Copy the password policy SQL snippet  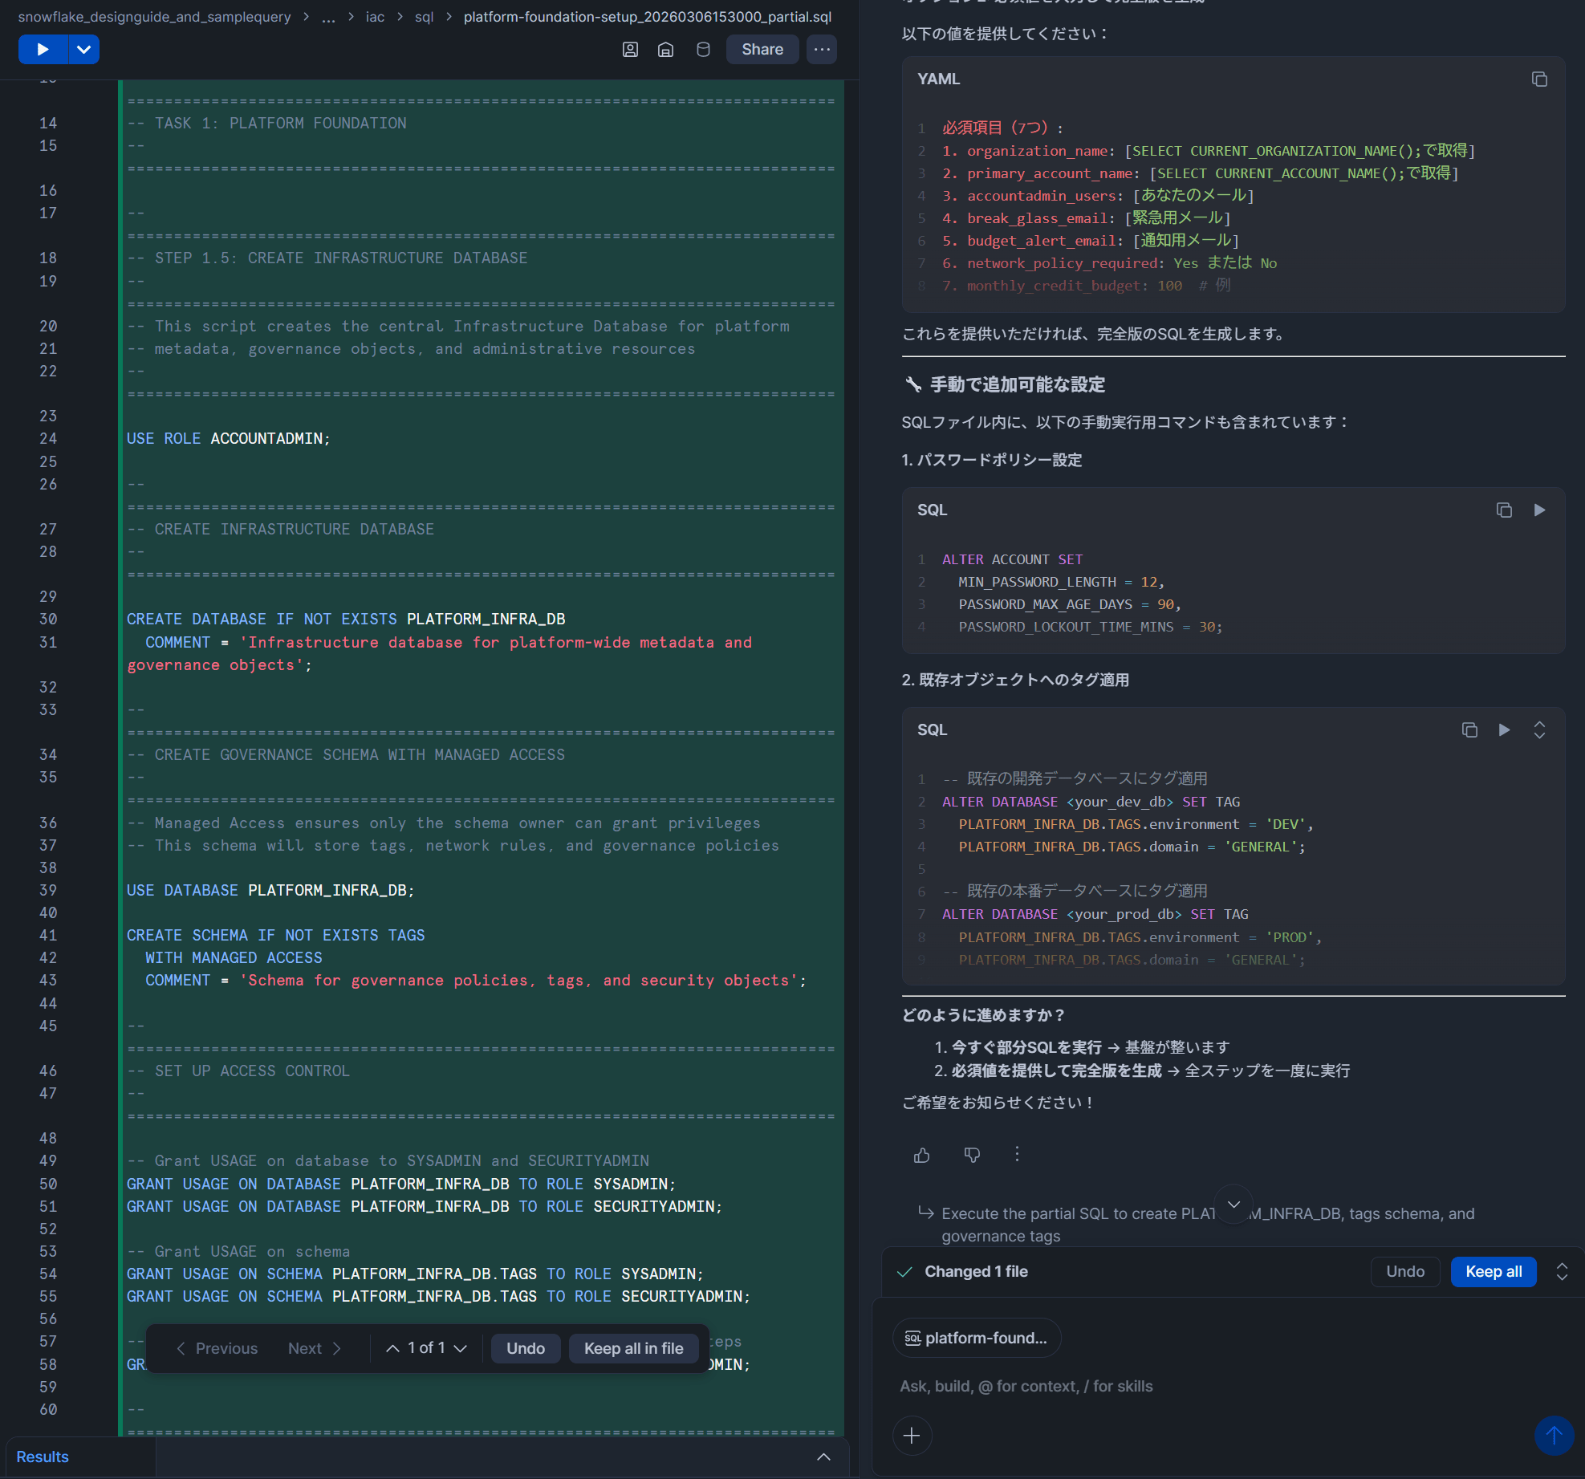(x=1504, y=510)
